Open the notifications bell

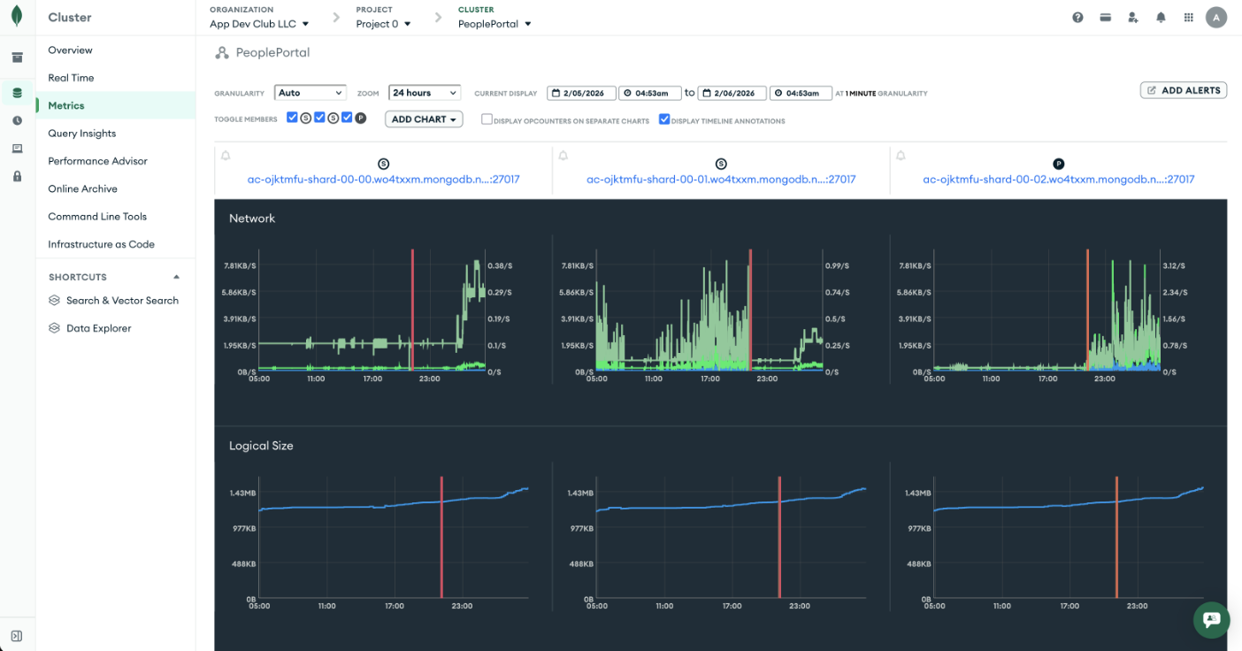coord(1161,17)
